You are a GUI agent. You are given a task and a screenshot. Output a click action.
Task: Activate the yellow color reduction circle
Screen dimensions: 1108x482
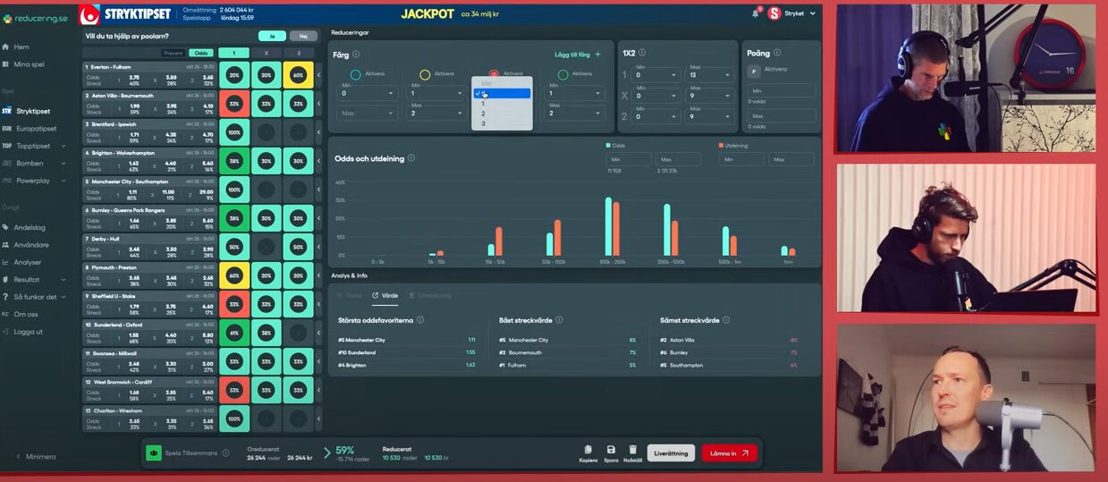tap(425, 74)
